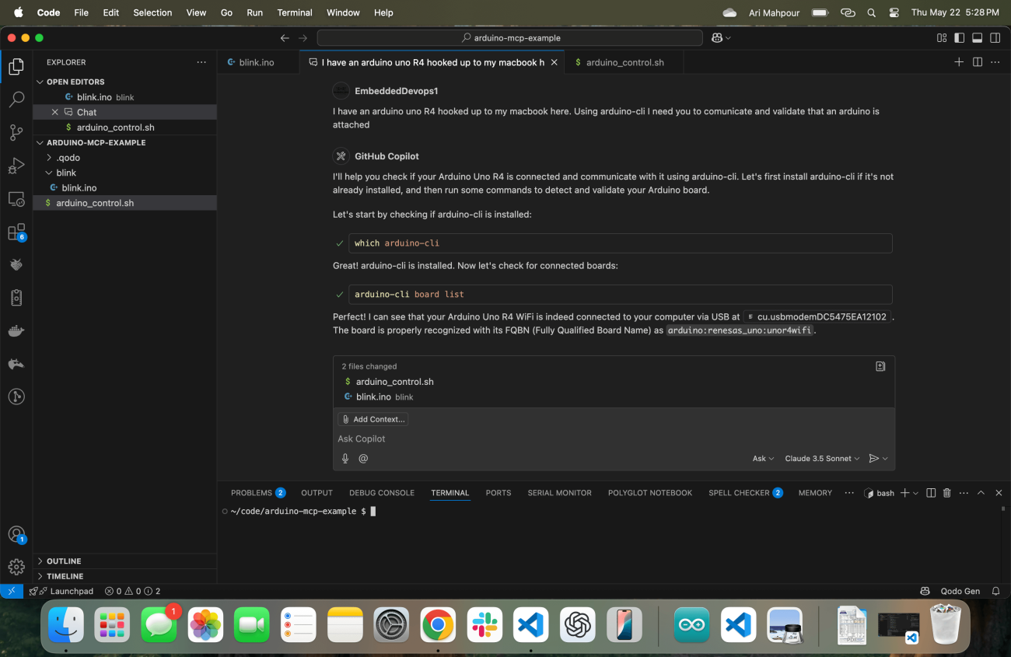Open Extensions view with 6 badge
The image size is (1011, 657).
[16, 232]
